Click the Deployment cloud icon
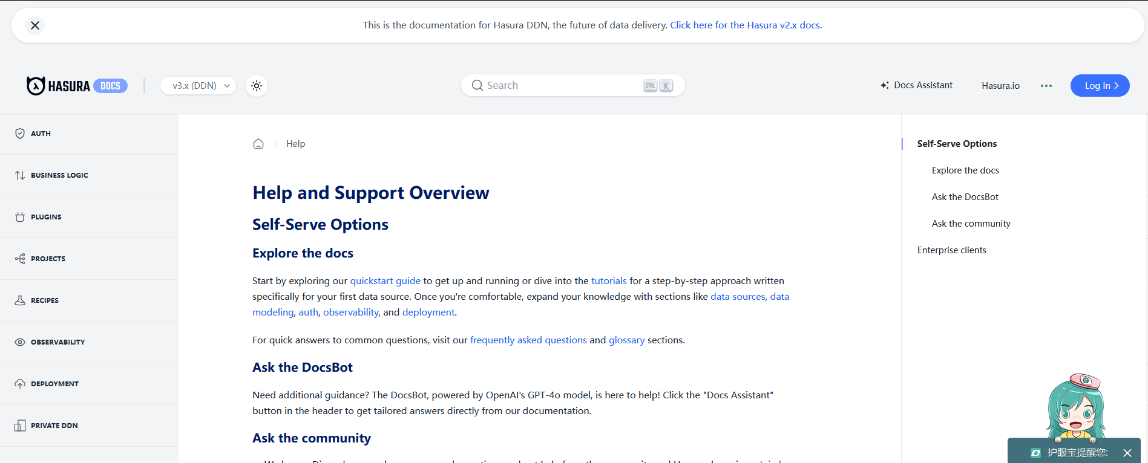The height and width of the screenshot is (463, 1148). (x=20, y=384)
